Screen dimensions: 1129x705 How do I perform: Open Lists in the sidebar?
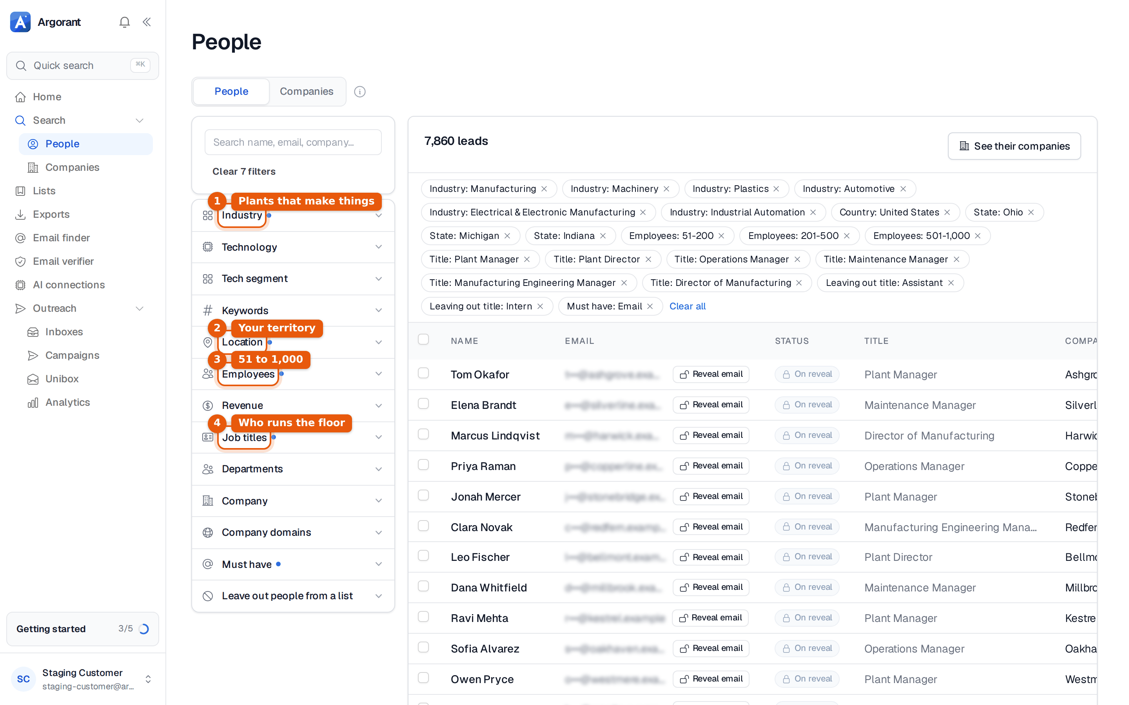pos(83,191)
